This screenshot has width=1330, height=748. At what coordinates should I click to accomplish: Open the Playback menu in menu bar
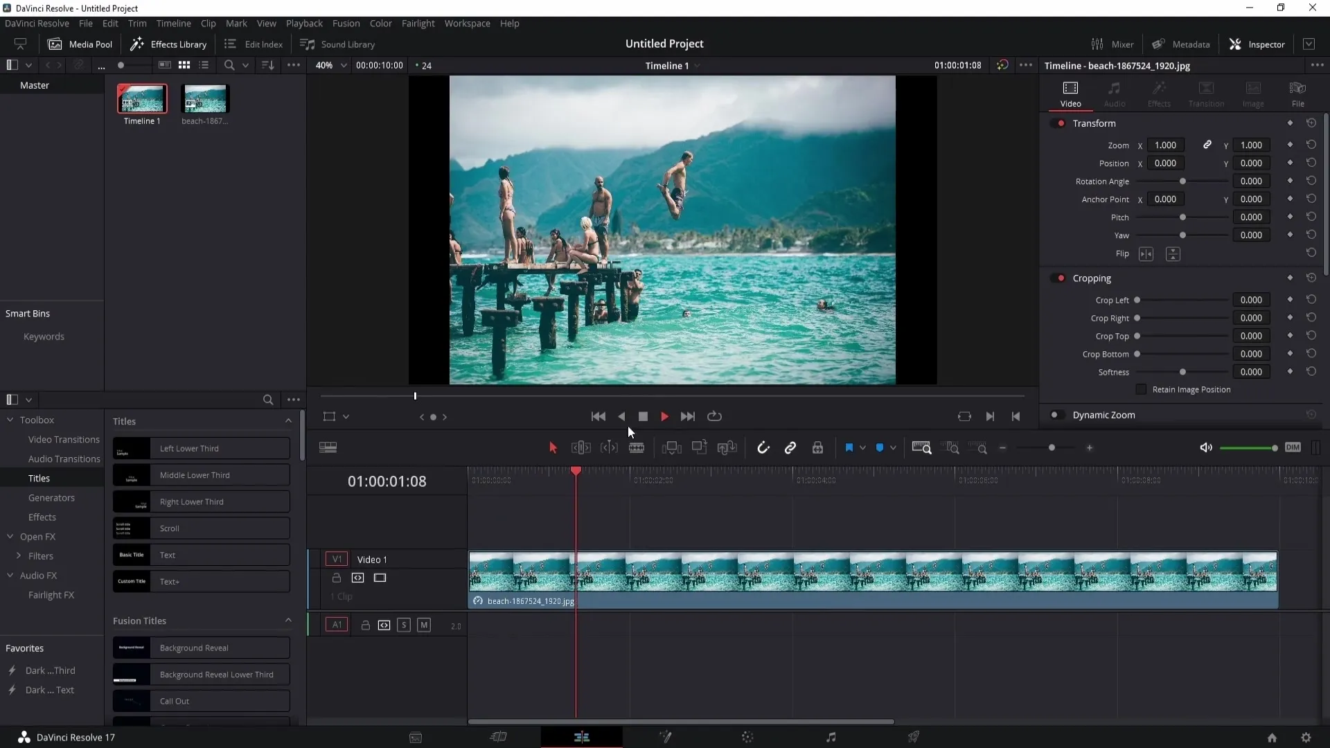pos(304,23)
